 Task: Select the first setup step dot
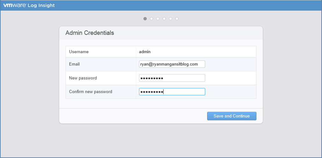coord(145,19)
